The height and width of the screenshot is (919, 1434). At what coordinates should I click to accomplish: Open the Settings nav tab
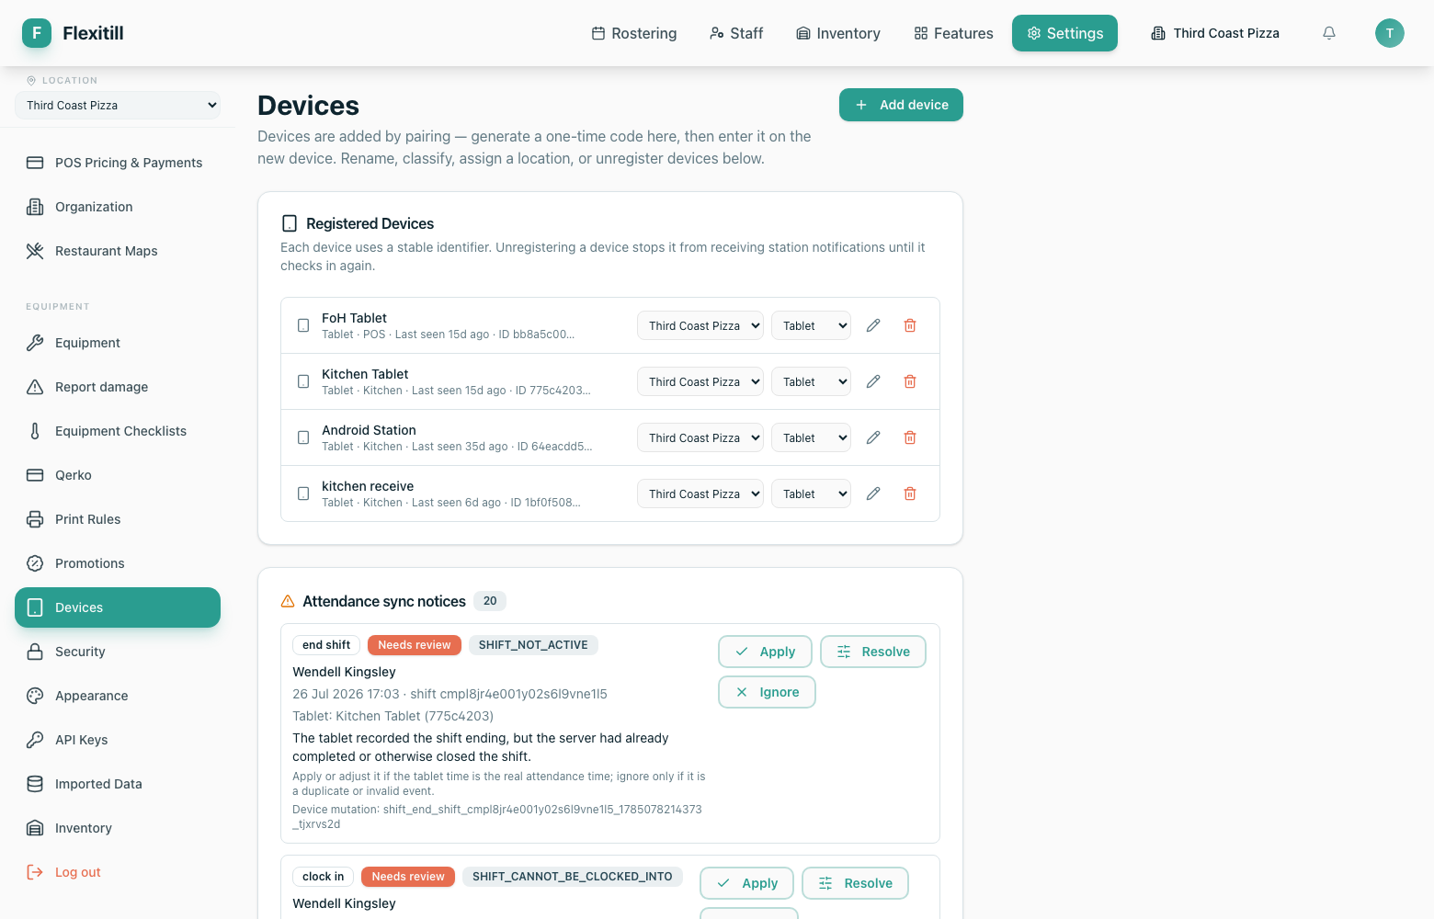coord(1064,33)
